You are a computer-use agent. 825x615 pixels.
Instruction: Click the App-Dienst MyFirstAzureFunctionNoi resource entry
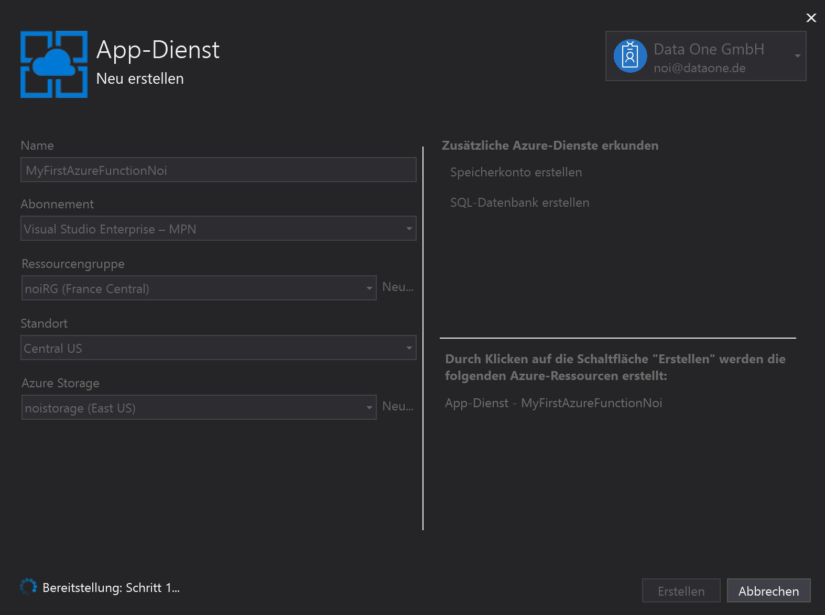coord(553,403)
